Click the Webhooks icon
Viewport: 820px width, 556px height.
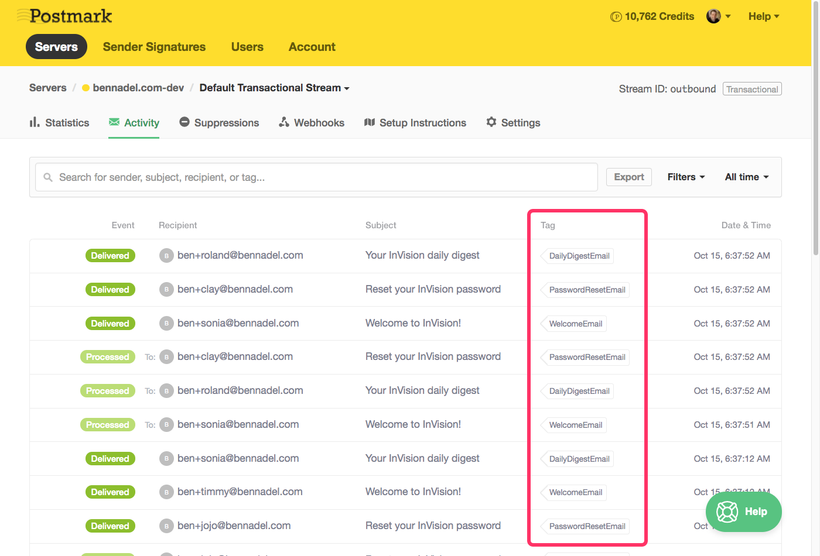pyautogui.click(x=284, y=122)
